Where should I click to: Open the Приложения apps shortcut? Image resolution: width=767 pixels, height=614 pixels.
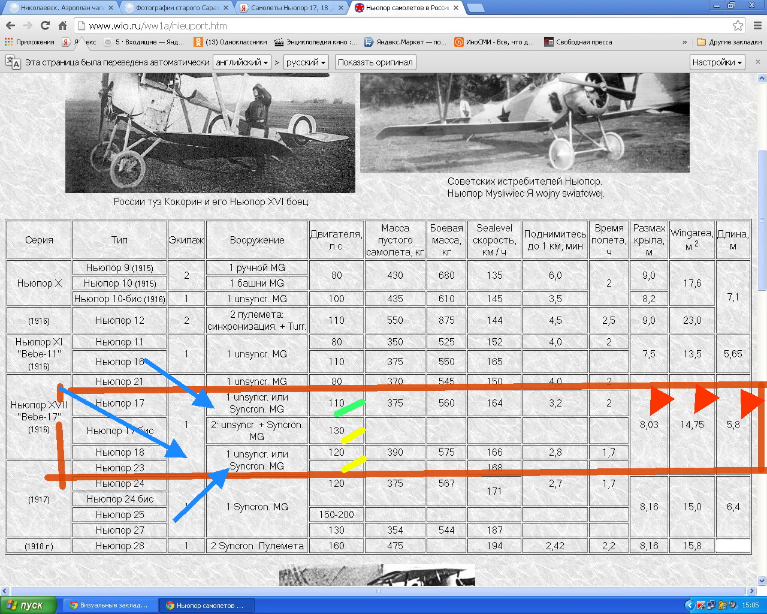(29, 42)
